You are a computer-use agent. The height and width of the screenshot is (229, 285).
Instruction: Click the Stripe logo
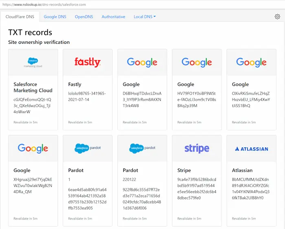(197, 149)
